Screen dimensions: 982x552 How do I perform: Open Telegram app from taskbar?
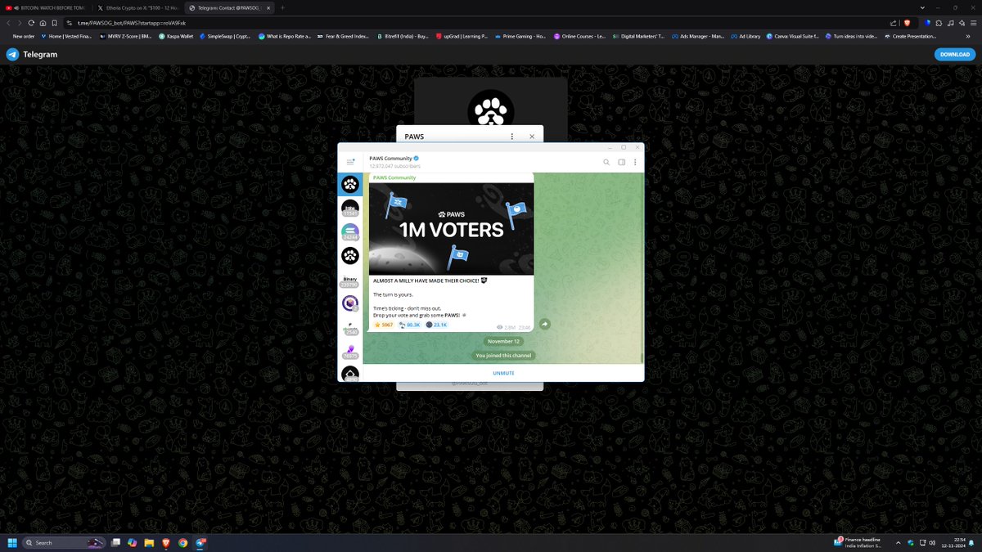[x=201, y=542]
